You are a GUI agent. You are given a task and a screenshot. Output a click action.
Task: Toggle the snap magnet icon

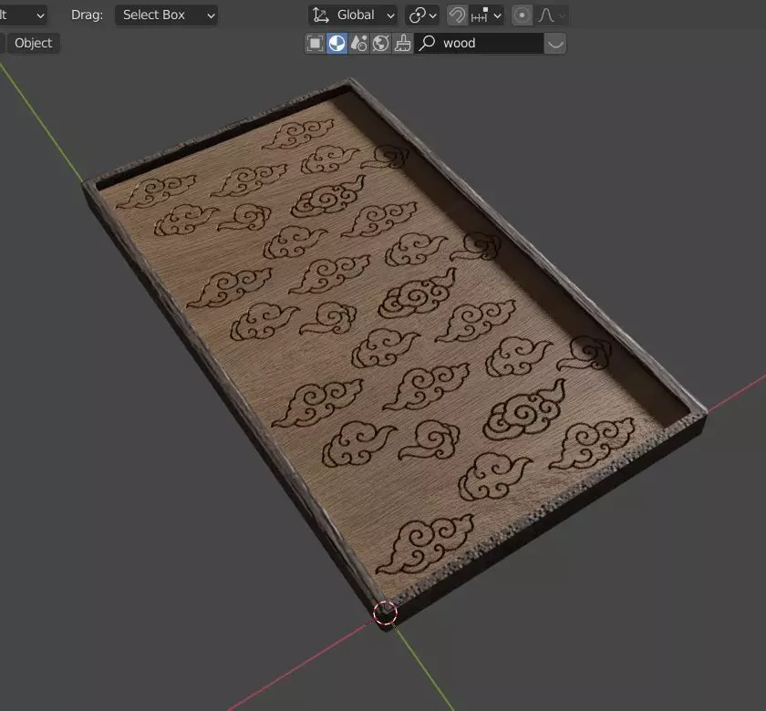(457, 15)
